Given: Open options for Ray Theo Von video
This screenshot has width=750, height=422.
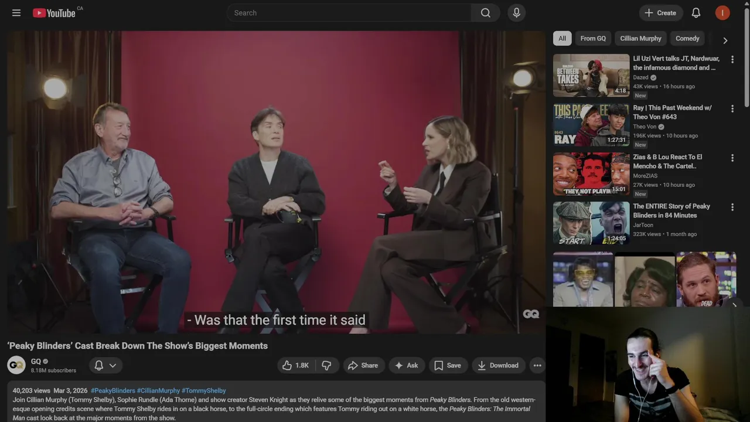Looking at the screenshot, I should (732, 108).
